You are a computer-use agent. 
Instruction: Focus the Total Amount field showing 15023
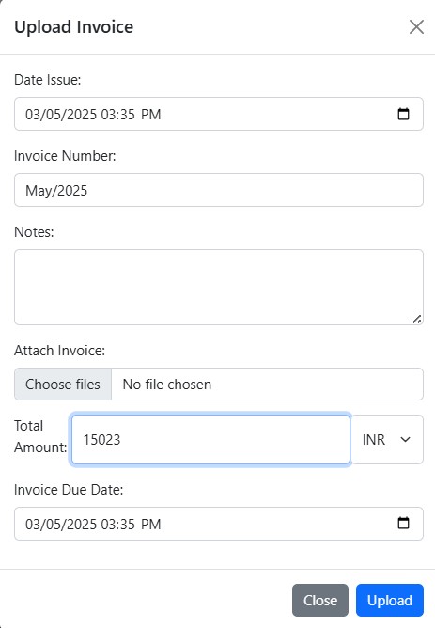[x=210, y=439]
